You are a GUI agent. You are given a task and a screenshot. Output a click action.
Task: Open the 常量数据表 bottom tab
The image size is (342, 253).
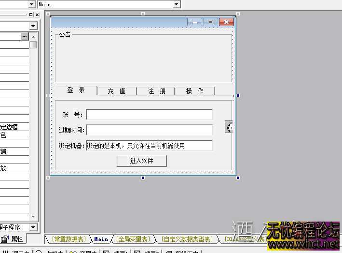(68, 239)
